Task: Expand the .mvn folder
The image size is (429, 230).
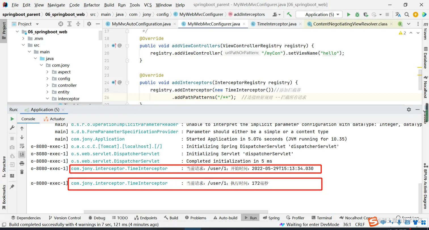Action: pos(24,39)
